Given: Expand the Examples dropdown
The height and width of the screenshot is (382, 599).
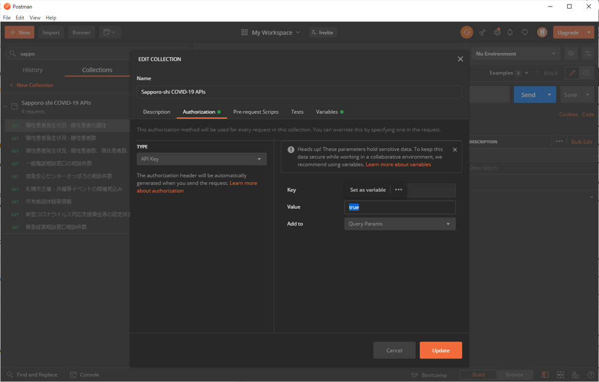Looking at the screenshot, I should 509,73.
